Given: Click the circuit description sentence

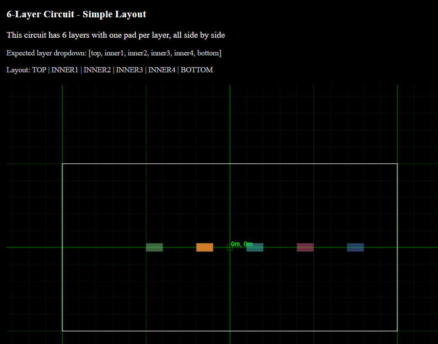Looking at the screenshot, I should pyautogui.click(x=116, y=35).
